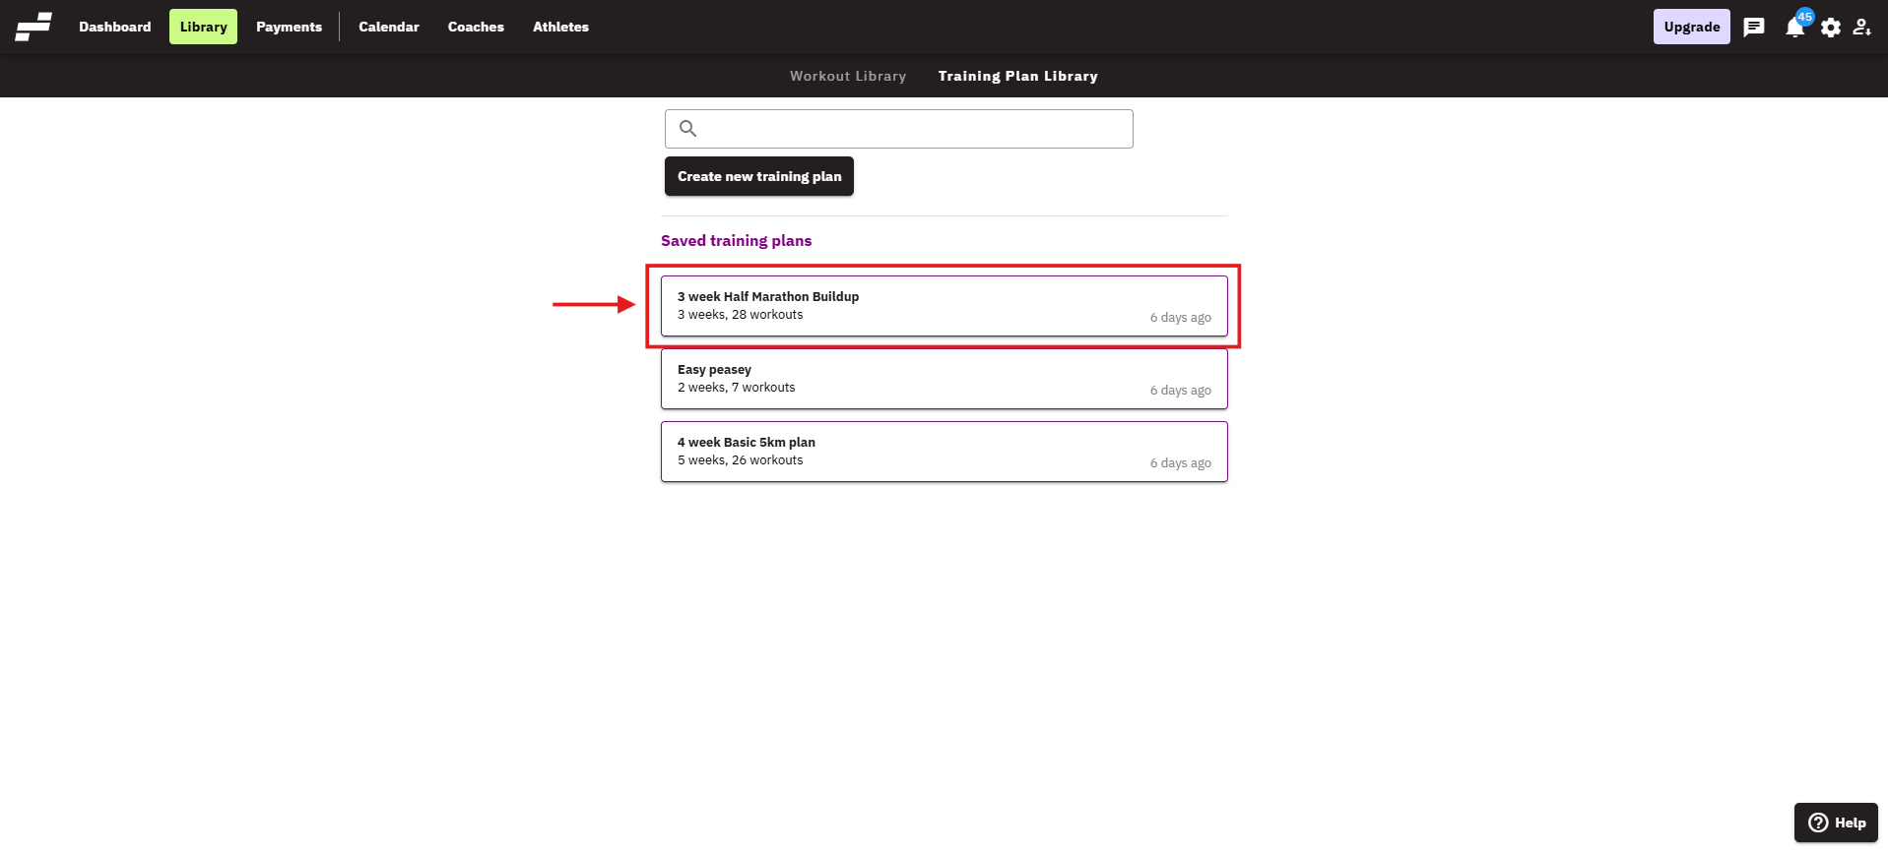Open the Calendar page
The image size is (1888, 853).
pos(389,27)
